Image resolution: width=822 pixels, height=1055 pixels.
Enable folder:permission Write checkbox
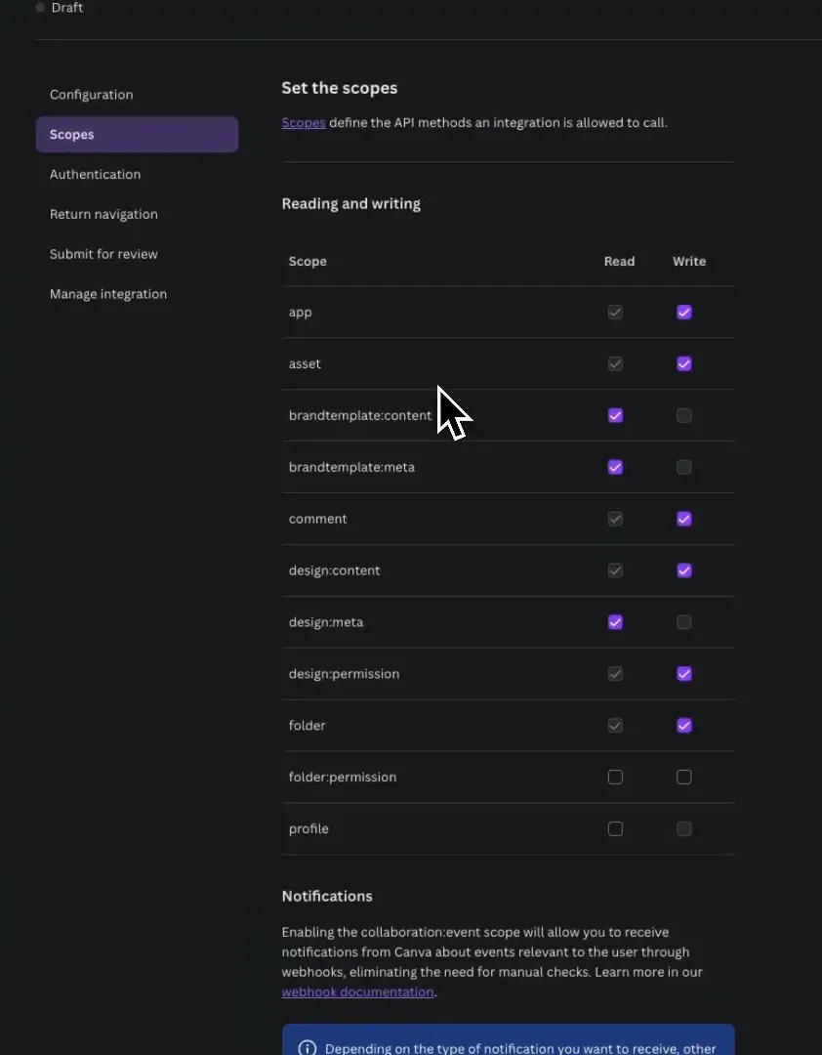click(684, 778)
